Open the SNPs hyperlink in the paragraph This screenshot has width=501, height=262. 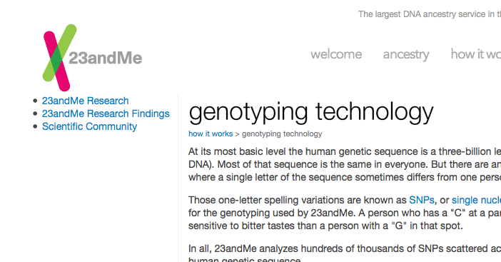coord(422,200)
